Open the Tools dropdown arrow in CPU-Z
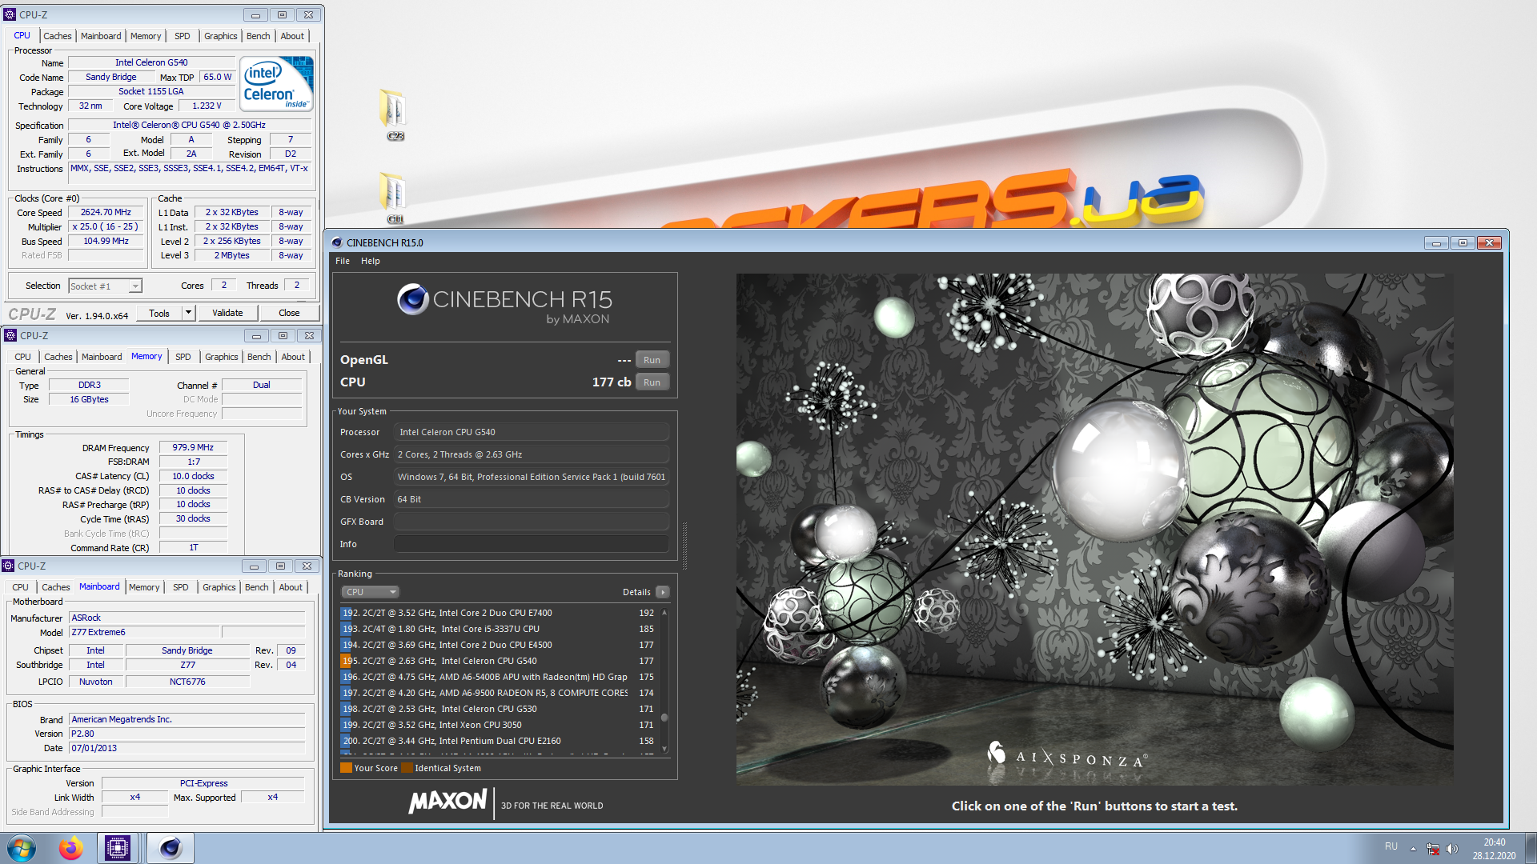 tap(188, 313)
